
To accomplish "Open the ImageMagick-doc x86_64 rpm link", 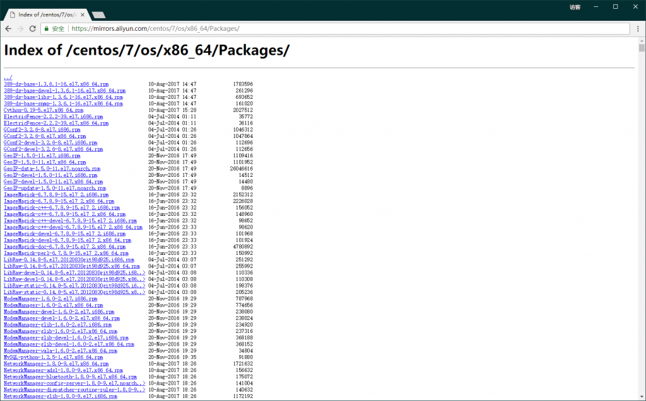I will click(x=65, y=247).
